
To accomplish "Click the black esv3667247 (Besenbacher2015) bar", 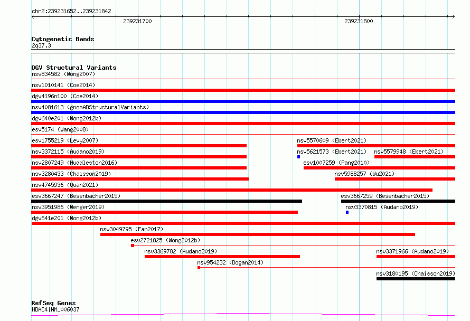I will tap(167, 201).
